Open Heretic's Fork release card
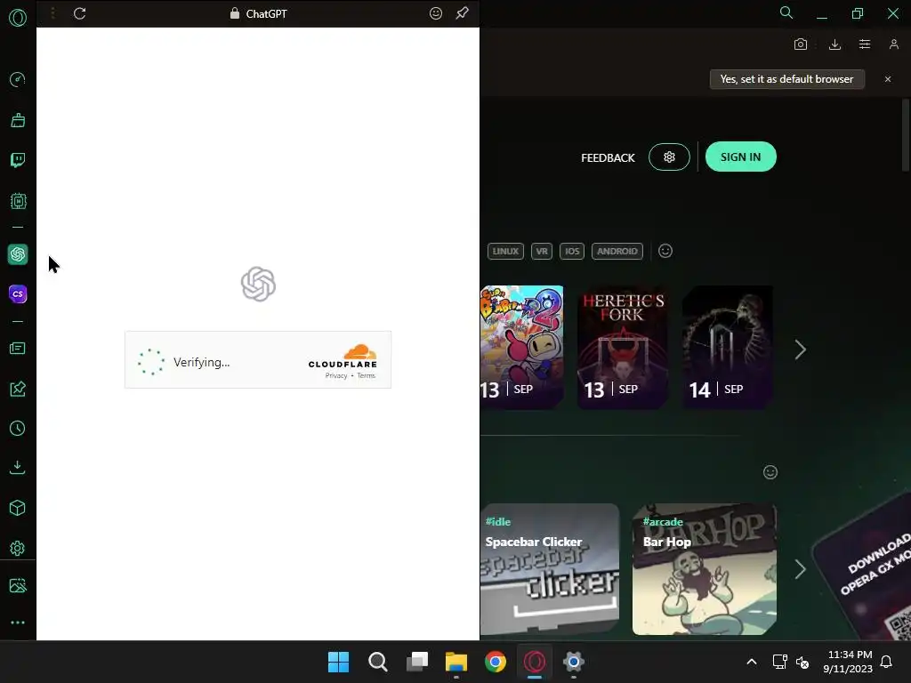Screen dimensions: 911x683 click(x=622, y=348)
